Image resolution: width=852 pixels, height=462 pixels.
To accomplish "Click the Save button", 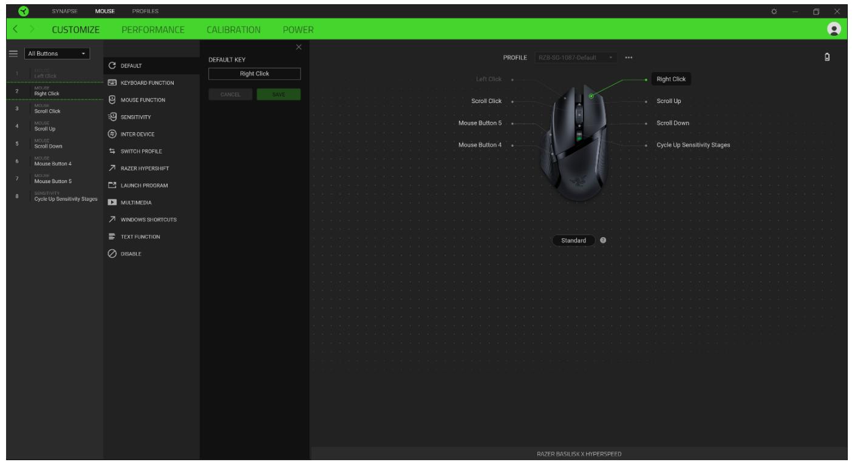I will pos(279,95).
